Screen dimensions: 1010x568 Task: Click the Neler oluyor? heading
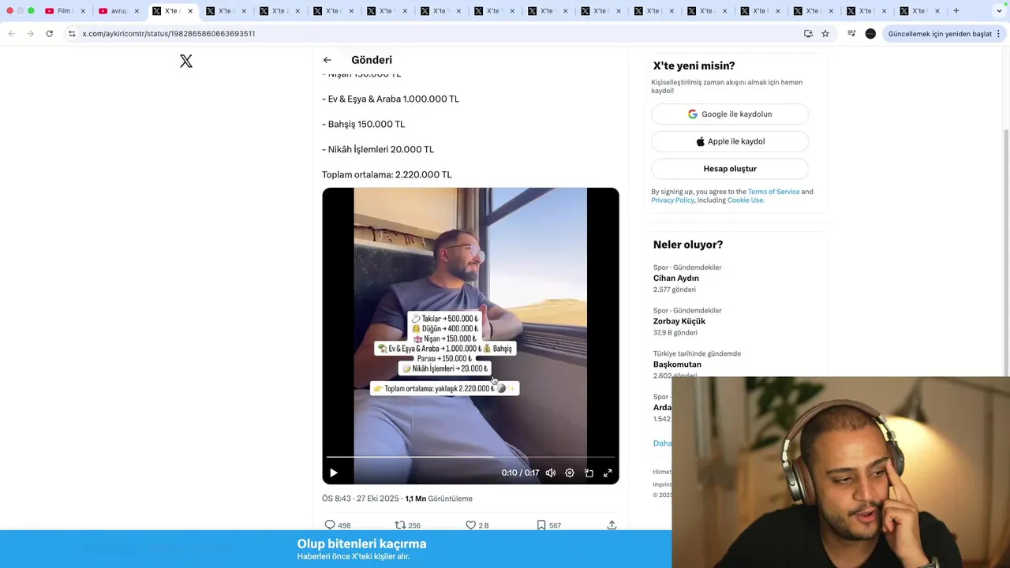tap(688, 245)
